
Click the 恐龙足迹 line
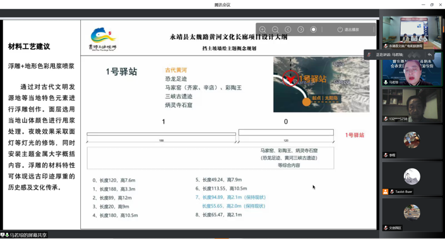(176, 79)
